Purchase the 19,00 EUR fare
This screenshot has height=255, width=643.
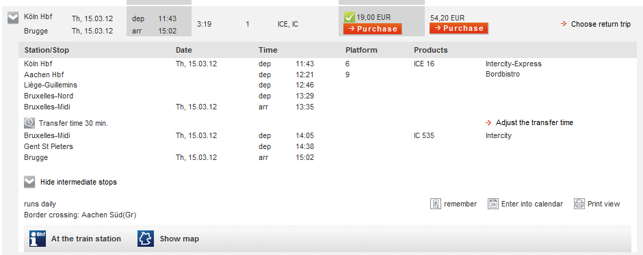pyautogui.click(x=372, y=29)
